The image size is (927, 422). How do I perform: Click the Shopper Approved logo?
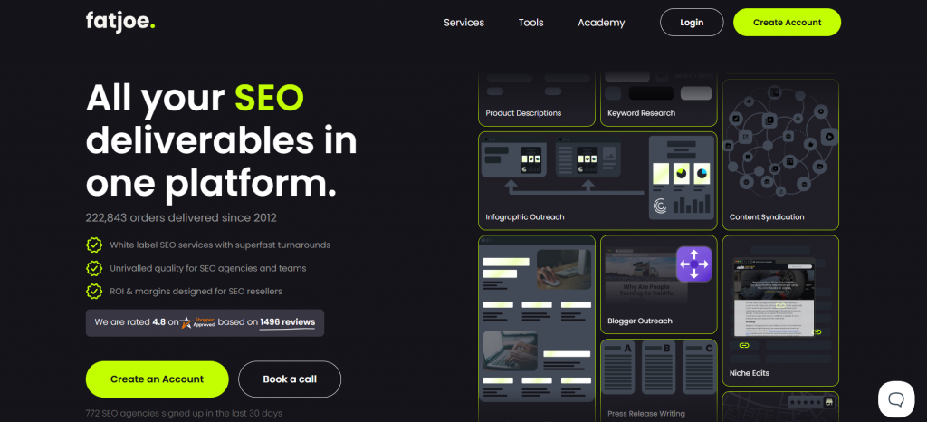(198, 322)
